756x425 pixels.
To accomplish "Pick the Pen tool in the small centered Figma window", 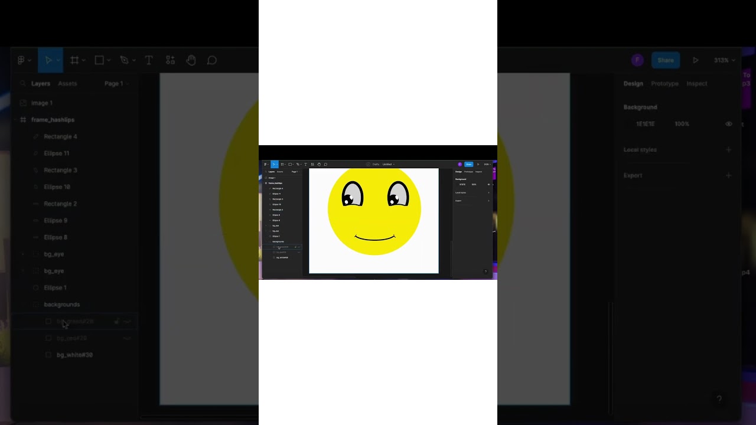I will [x=298, y=164].
